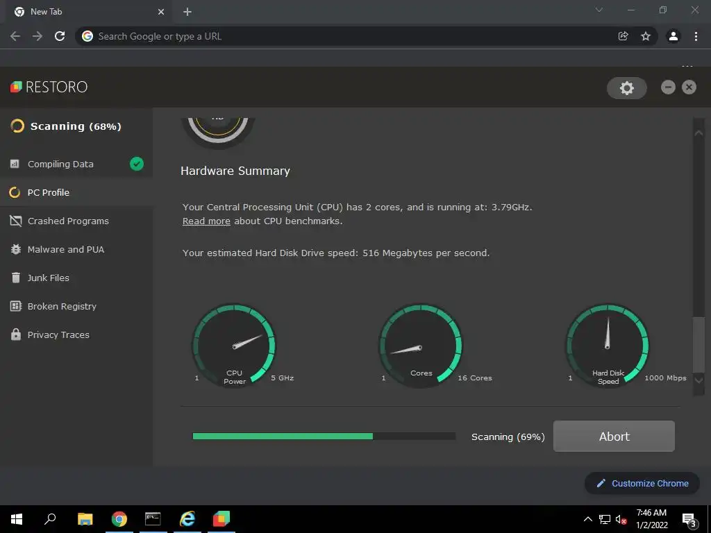711x533 pixels.
Task: Click Scanning (68%) sidebar header
Action: (66, 126)
